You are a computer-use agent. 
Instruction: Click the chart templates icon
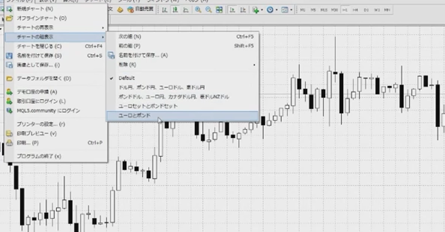point(285,10)
